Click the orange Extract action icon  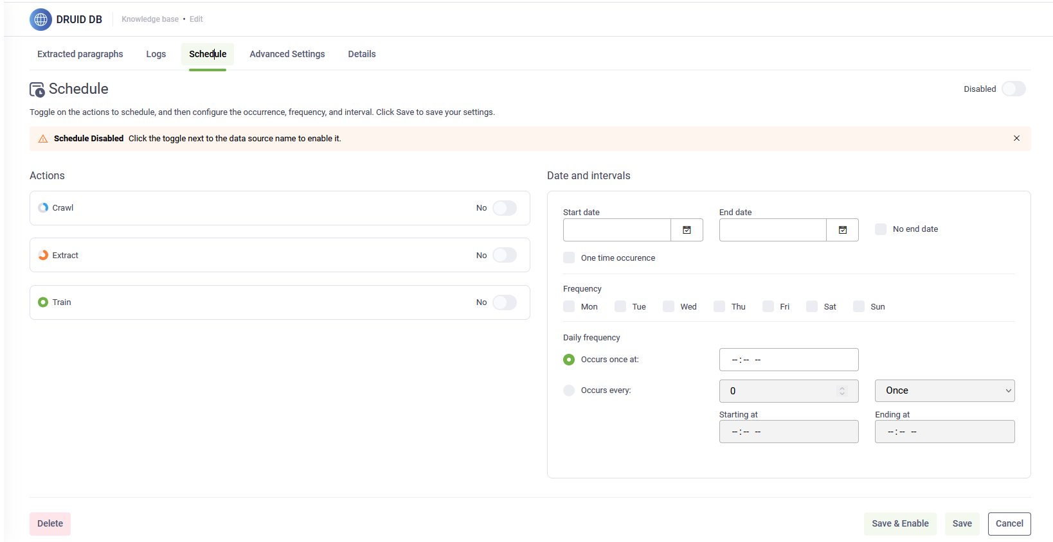(x=43, y=255)
